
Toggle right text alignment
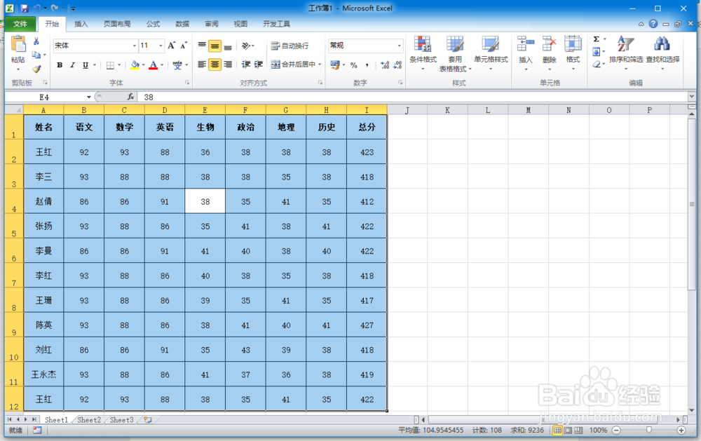click(228, 65)
